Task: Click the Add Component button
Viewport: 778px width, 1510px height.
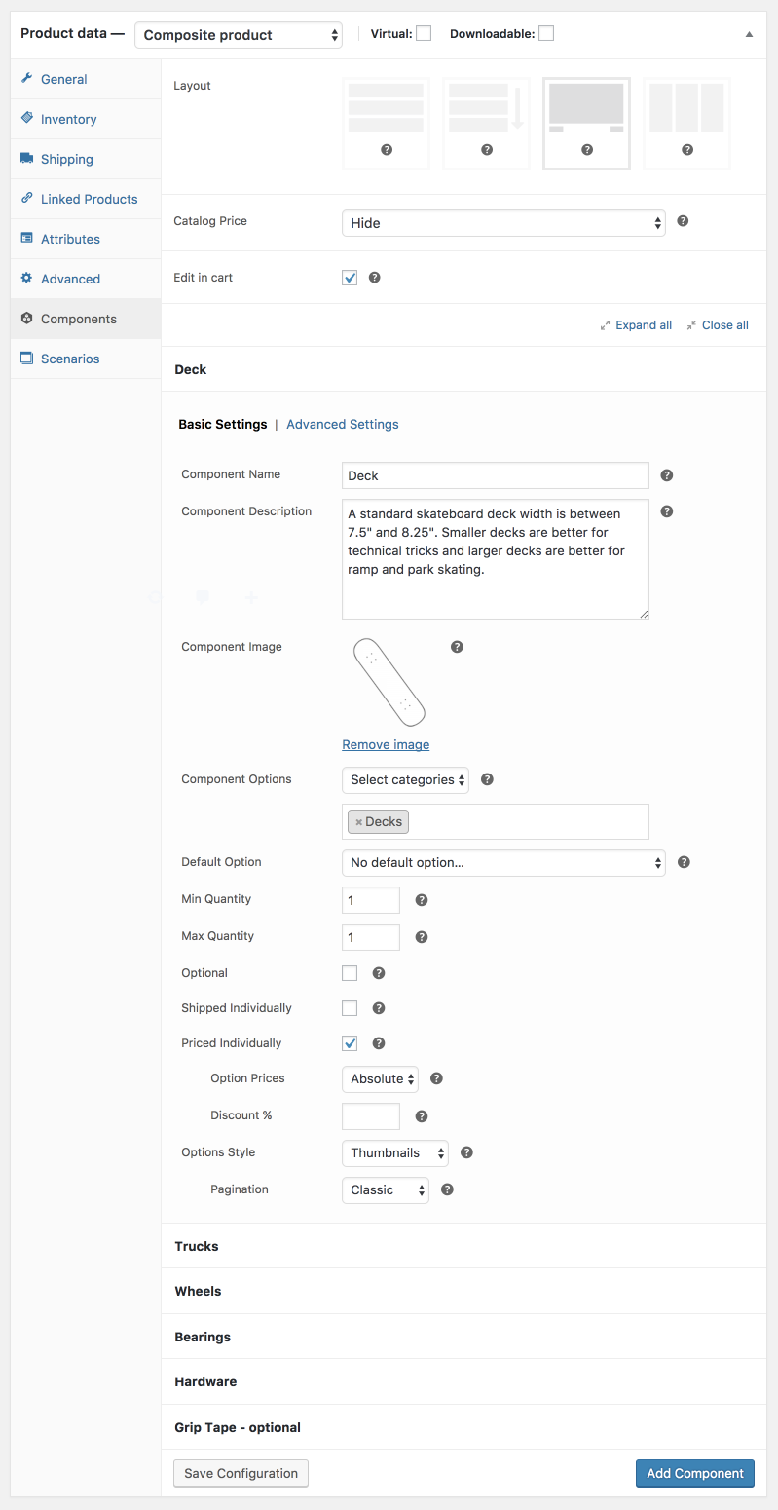Action: (694, 1473)
